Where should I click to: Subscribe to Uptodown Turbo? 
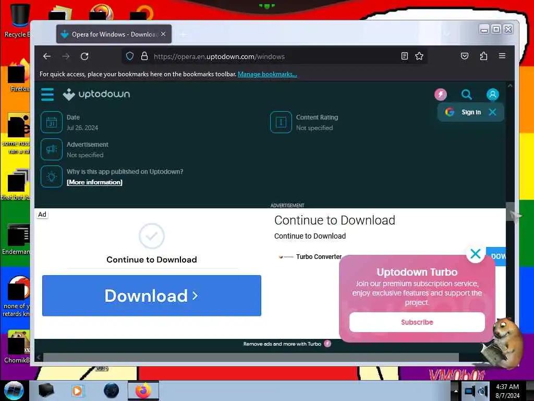[417, 322]
